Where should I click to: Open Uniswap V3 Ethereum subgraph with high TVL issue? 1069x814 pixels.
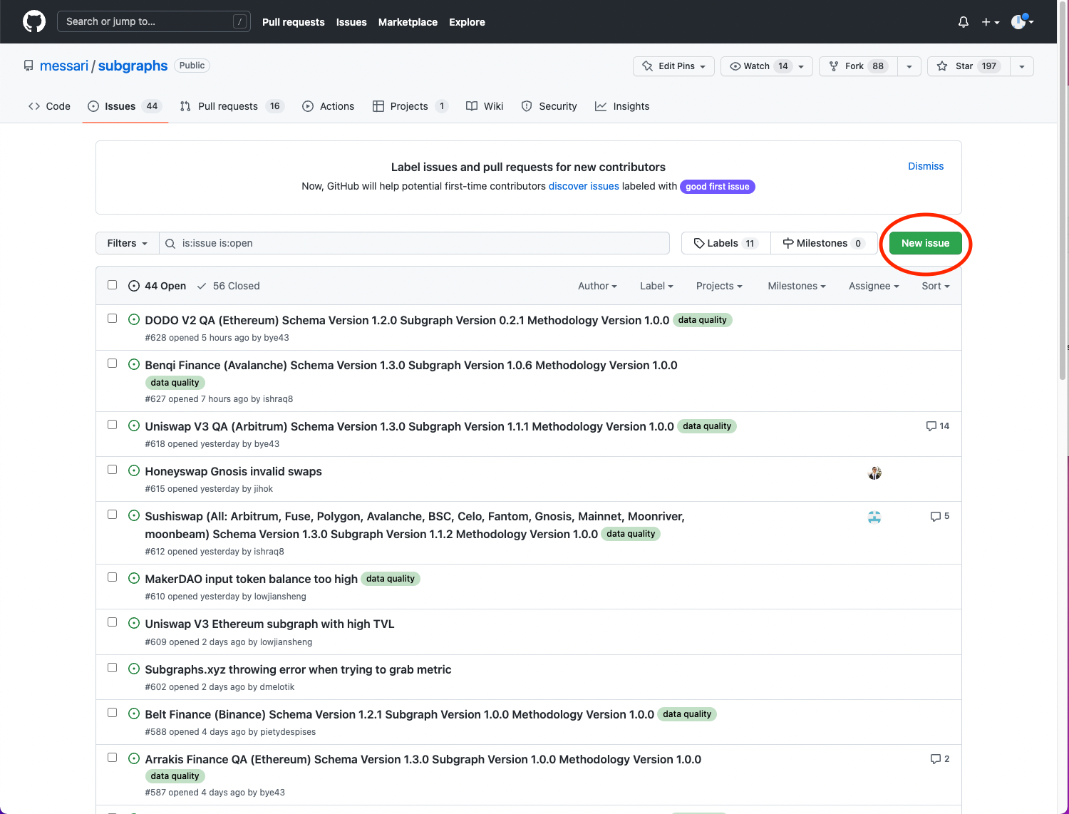(x=269, y=624)
